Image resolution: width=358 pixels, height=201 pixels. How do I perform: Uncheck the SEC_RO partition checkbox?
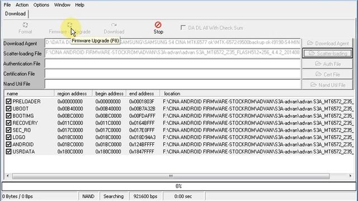9,130
